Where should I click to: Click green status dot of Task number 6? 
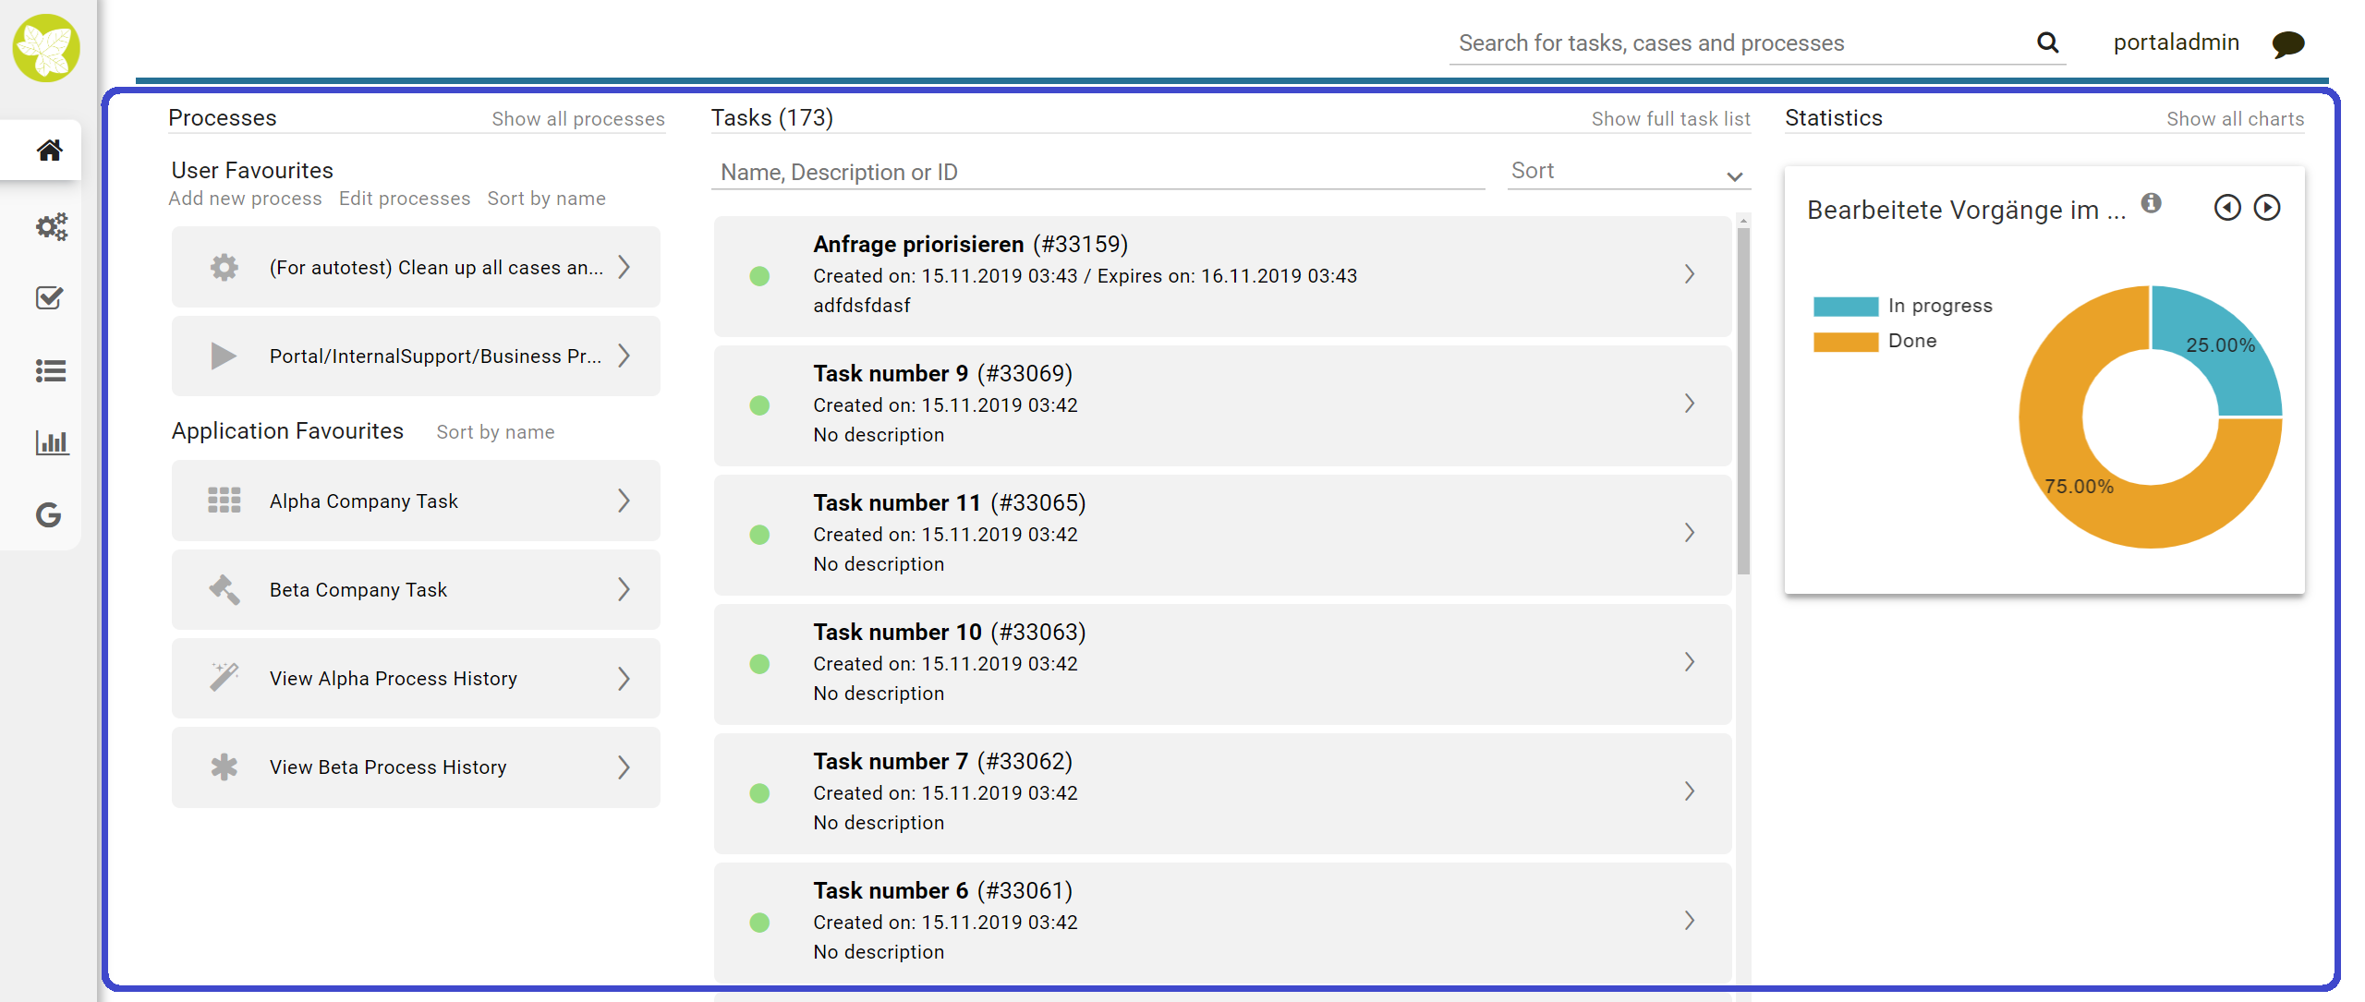click(759, 923)
